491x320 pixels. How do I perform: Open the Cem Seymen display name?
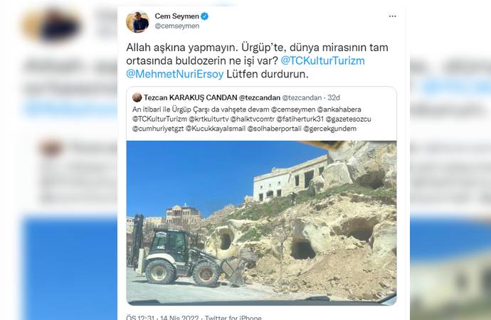tap(177, 16)
